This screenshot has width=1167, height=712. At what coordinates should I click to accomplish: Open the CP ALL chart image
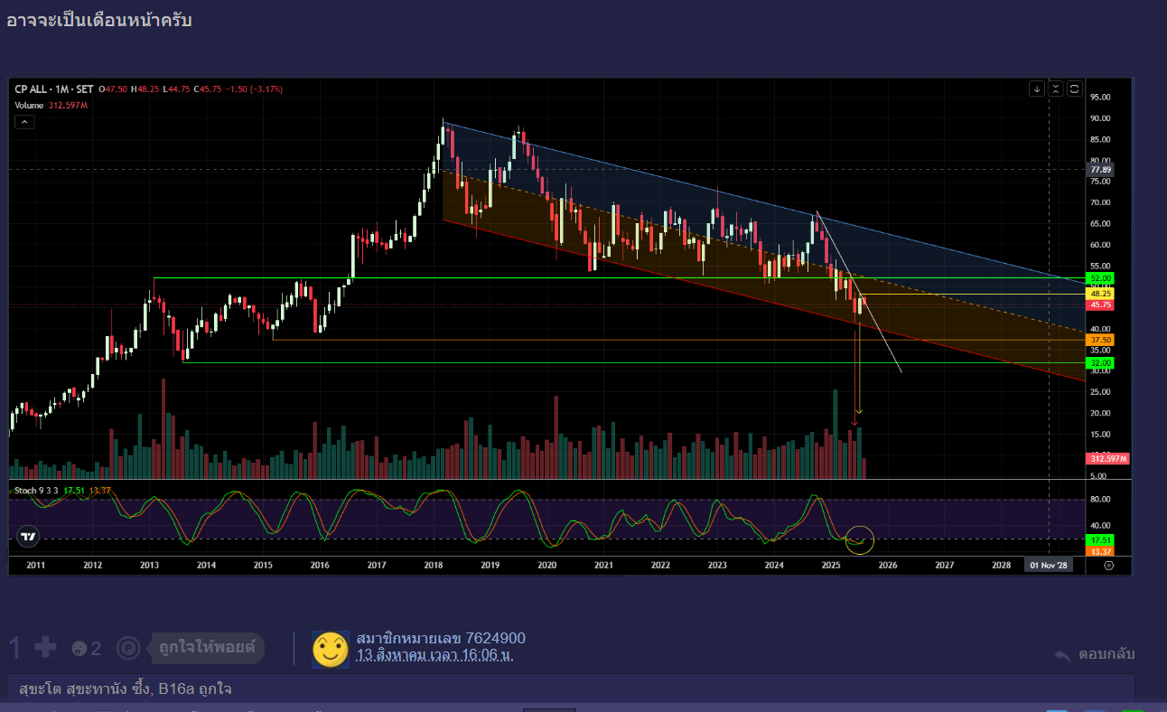[570, 327]
